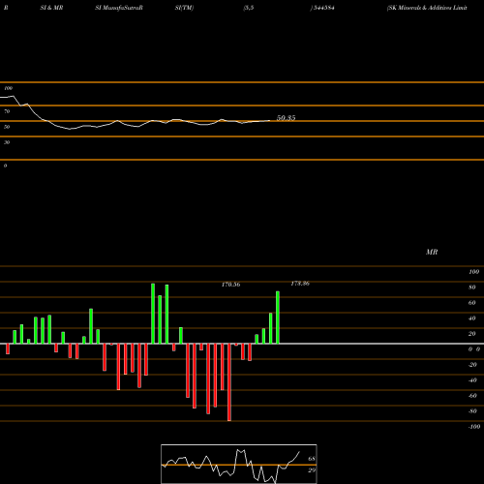Click the '60' MR scale label
484x484 pixels.
pyautogui.click(x=472, y=303)
